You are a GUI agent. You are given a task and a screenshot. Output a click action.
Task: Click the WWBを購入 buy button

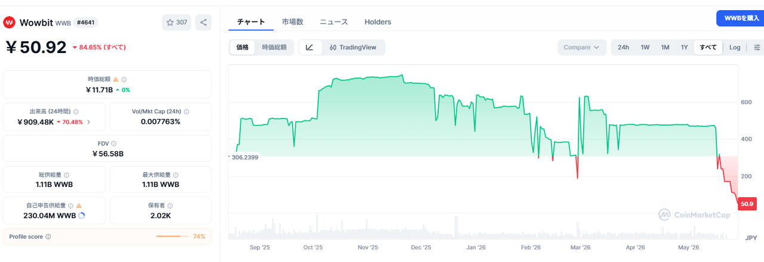(740, 18)
